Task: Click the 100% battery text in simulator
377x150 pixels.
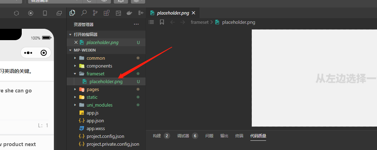Action: [x=36, y=38]
